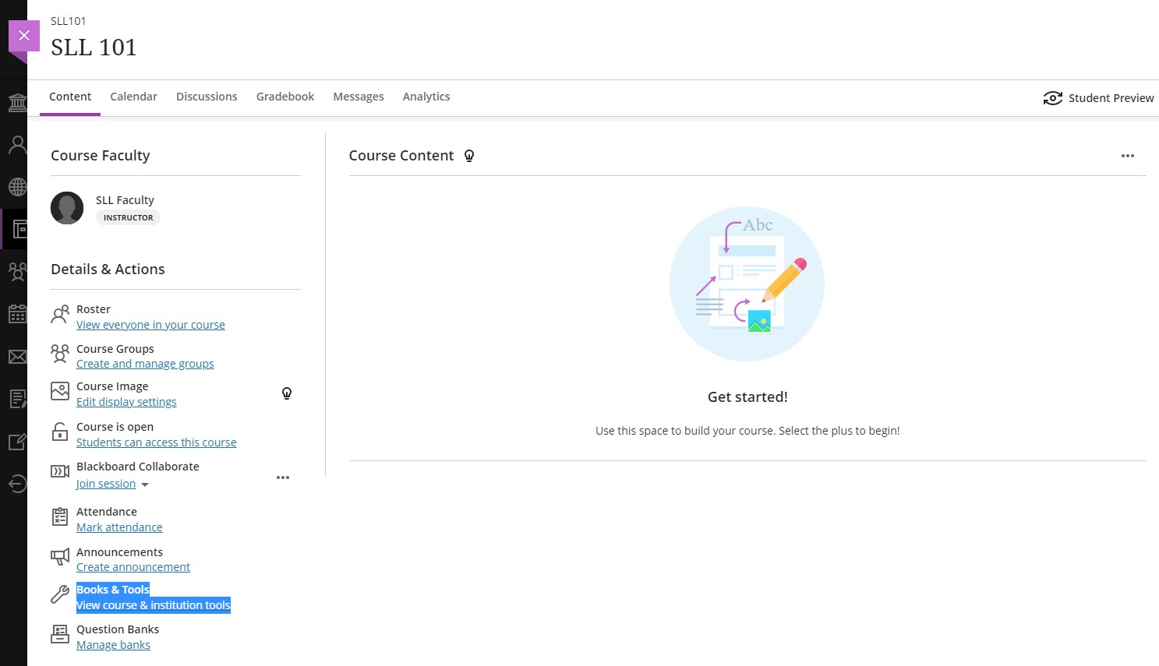Screen dimensions: 1159x666
Task: Click the Course Image picture icon
Action: pyautogui.click(x=60, y=391)
